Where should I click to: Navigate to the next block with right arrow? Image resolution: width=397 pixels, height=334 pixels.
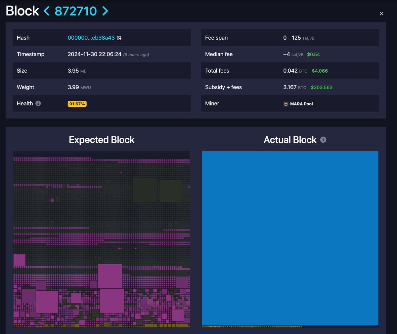(x=105, y=11)
